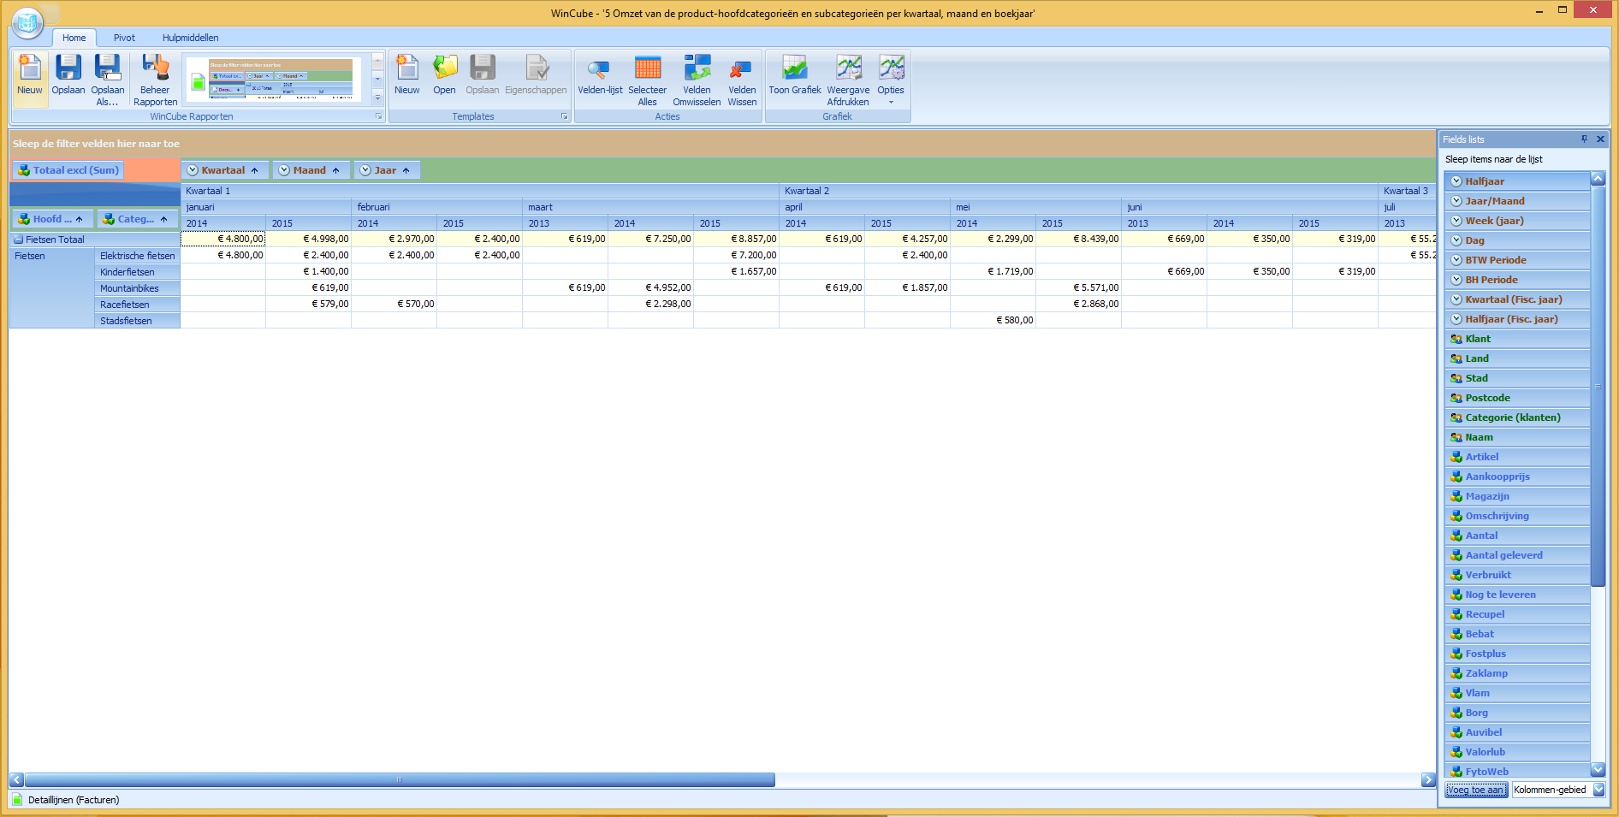Click the Kwartaal 2 column header
The width and height of the screenshot is (1619, 817).
1078,191
